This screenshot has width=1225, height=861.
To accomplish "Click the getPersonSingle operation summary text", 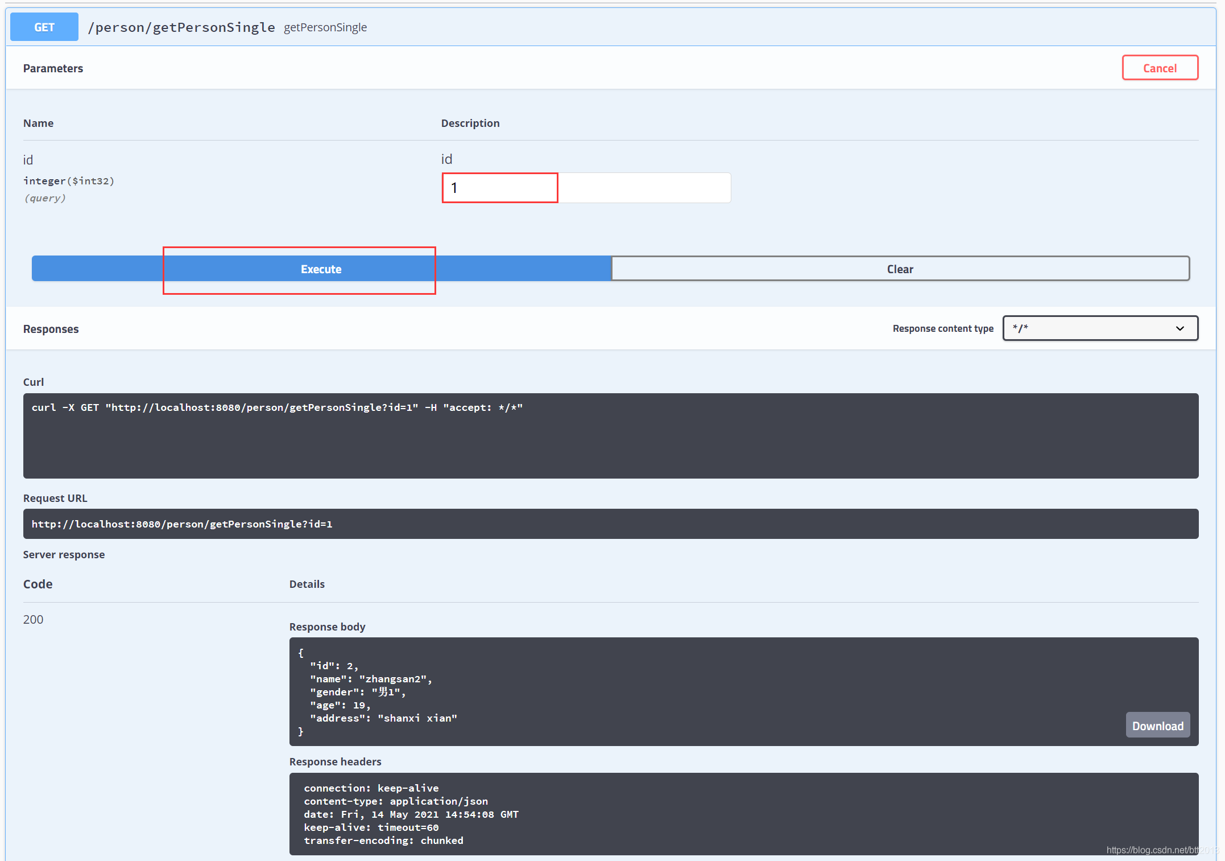I will 325,27.
